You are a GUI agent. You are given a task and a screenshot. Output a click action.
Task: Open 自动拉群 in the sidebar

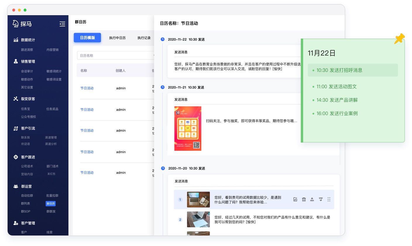coord(27,195)
